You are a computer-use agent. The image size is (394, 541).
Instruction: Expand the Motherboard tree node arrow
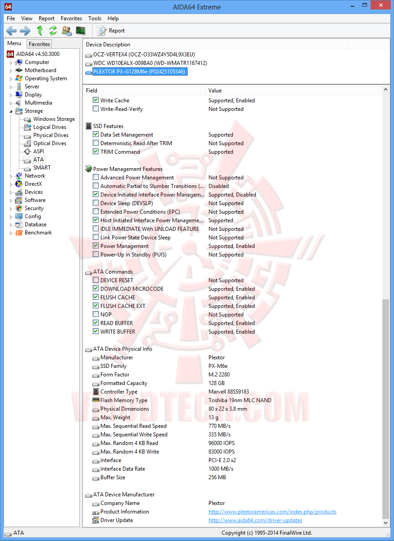click(x=11, y=71)
